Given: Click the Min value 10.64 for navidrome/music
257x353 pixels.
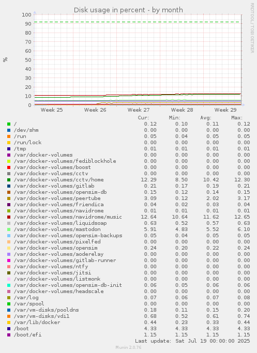Looking at the screenshot, I should click(x=180, y=217).
